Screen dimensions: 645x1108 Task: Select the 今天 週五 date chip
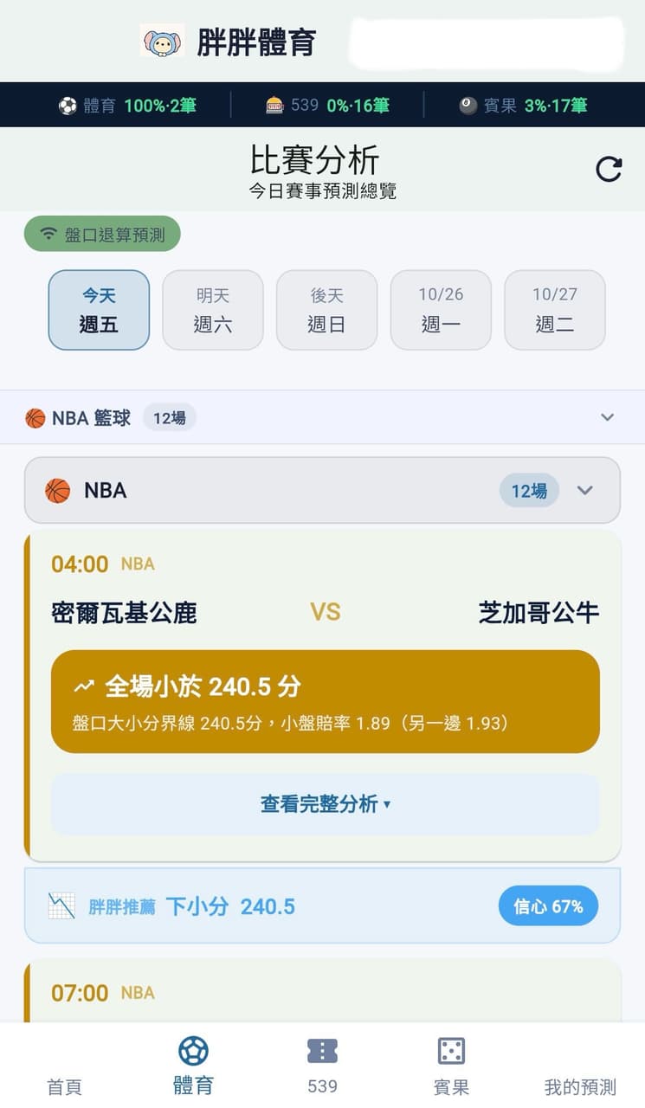click(99, 310)
